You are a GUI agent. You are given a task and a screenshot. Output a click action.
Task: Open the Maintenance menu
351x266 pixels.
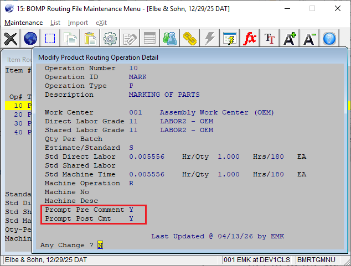23,23
